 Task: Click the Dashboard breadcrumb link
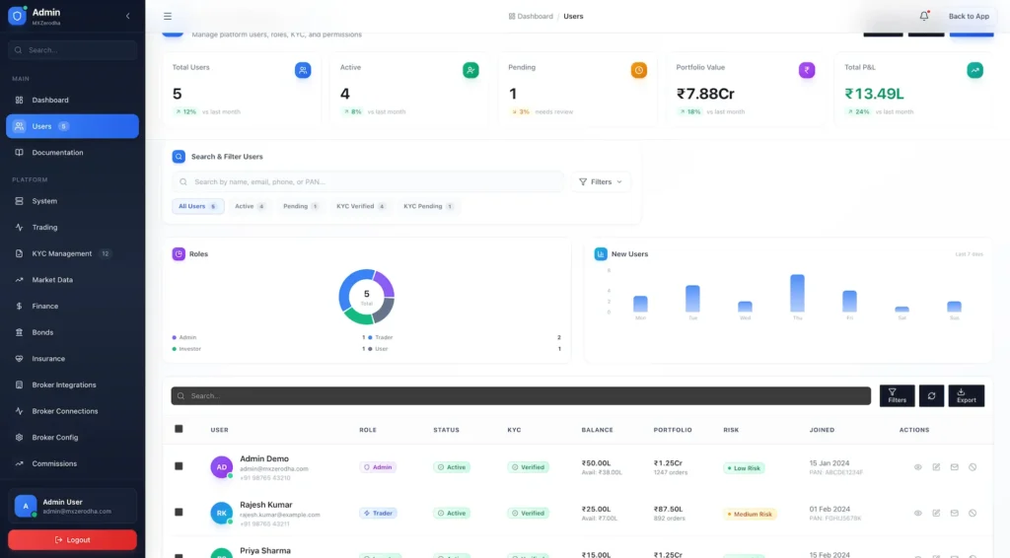pos(531,16)
